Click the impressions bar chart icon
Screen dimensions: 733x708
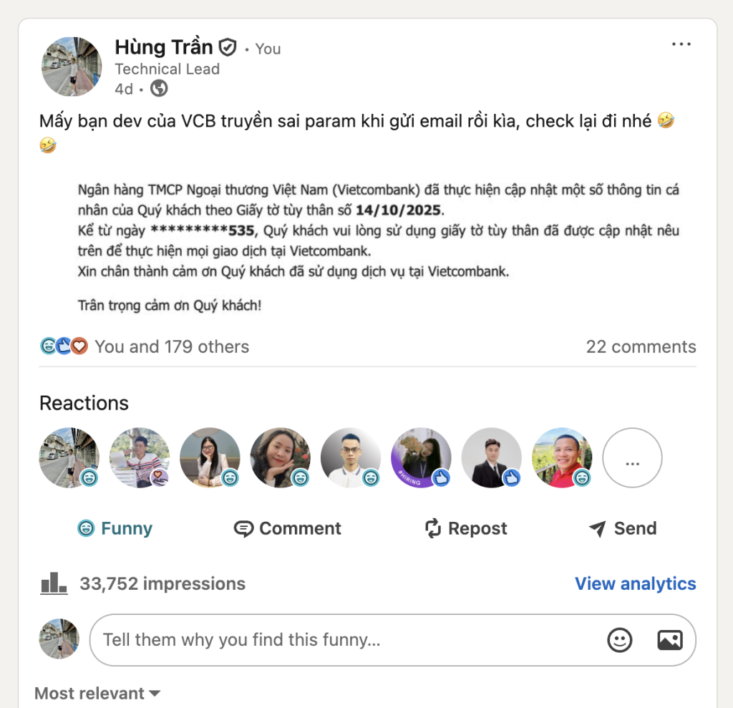tap(54, 583)
